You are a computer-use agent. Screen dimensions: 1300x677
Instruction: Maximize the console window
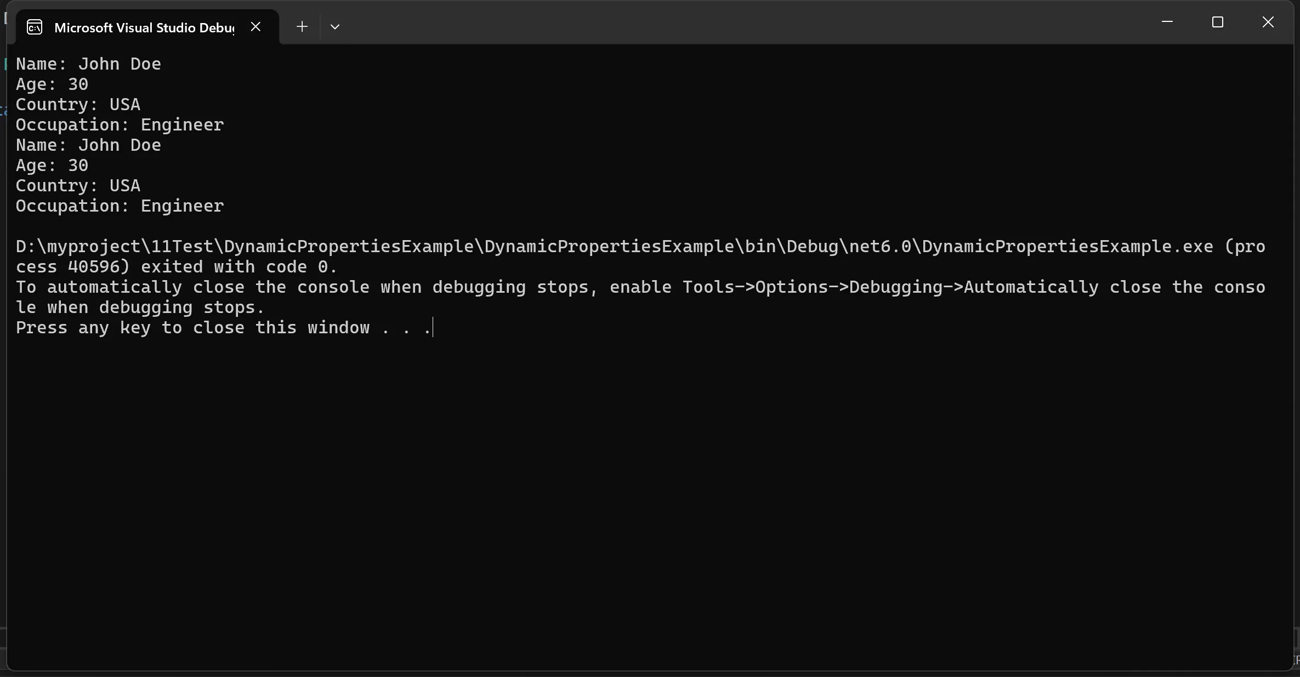(1218, 22)
